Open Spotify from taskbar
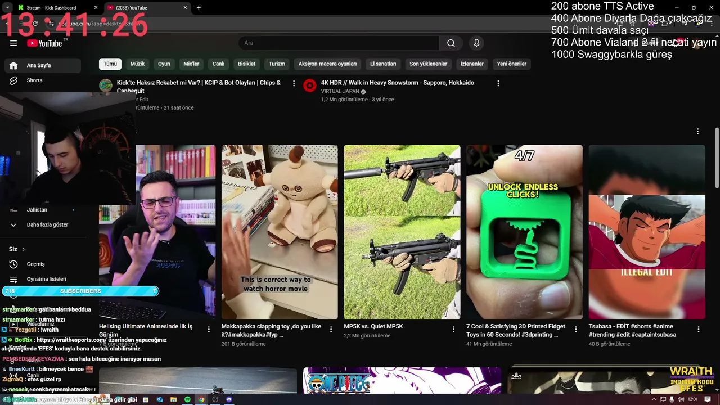 (188, 399)
